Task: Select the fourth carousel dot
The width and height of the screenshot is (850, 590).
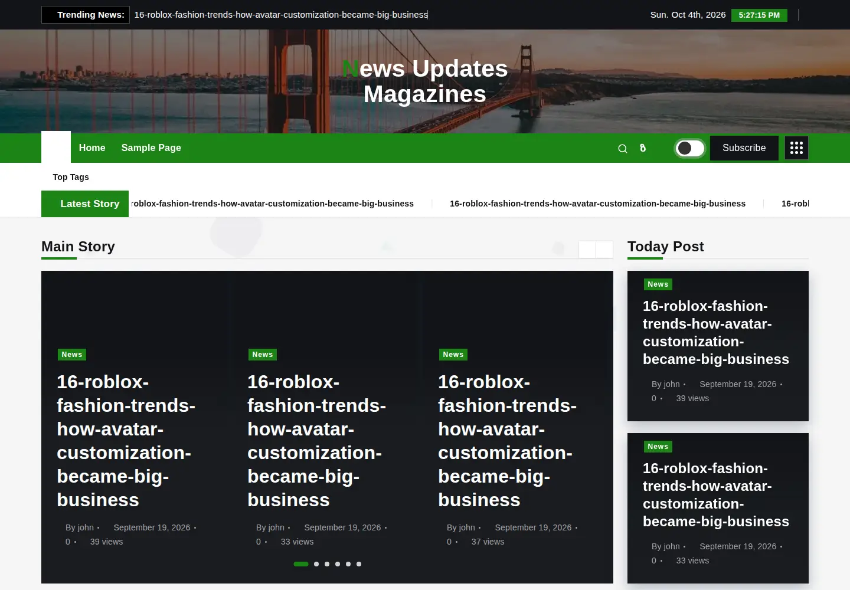Action: click(338, 564)
